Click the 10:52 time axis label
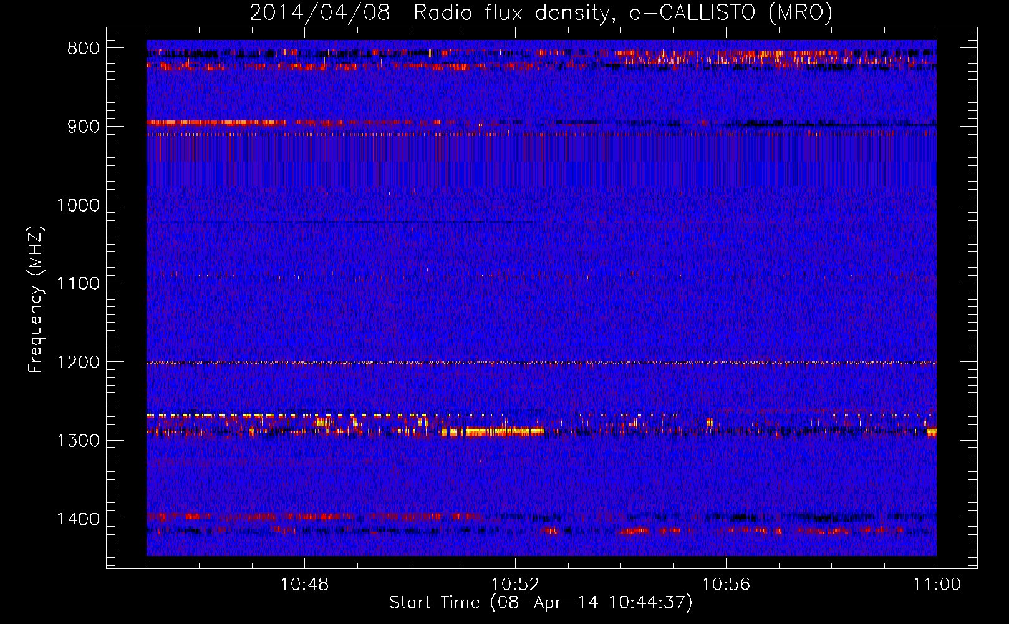Viewport: 1009px width, 624px height. (515, 585)
